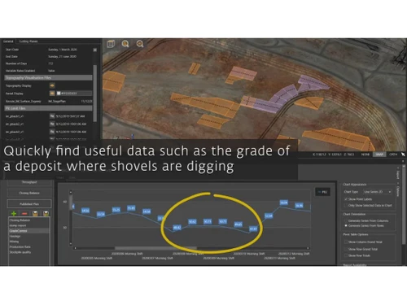This screenshot has height=305, width=407.
Task: Click the chart horizontal scrollbar thumb
Action: pos(155,248)
